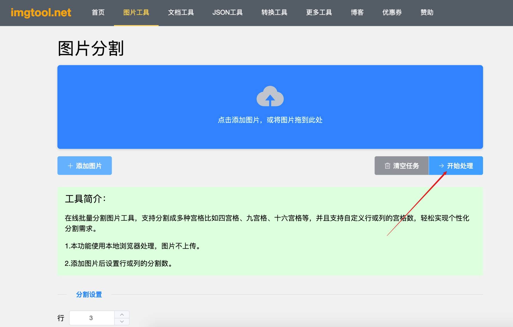The height and width of the screenshot is (327, 513).
Task: Open the 更多工具 menu
Action: point(319,13)
